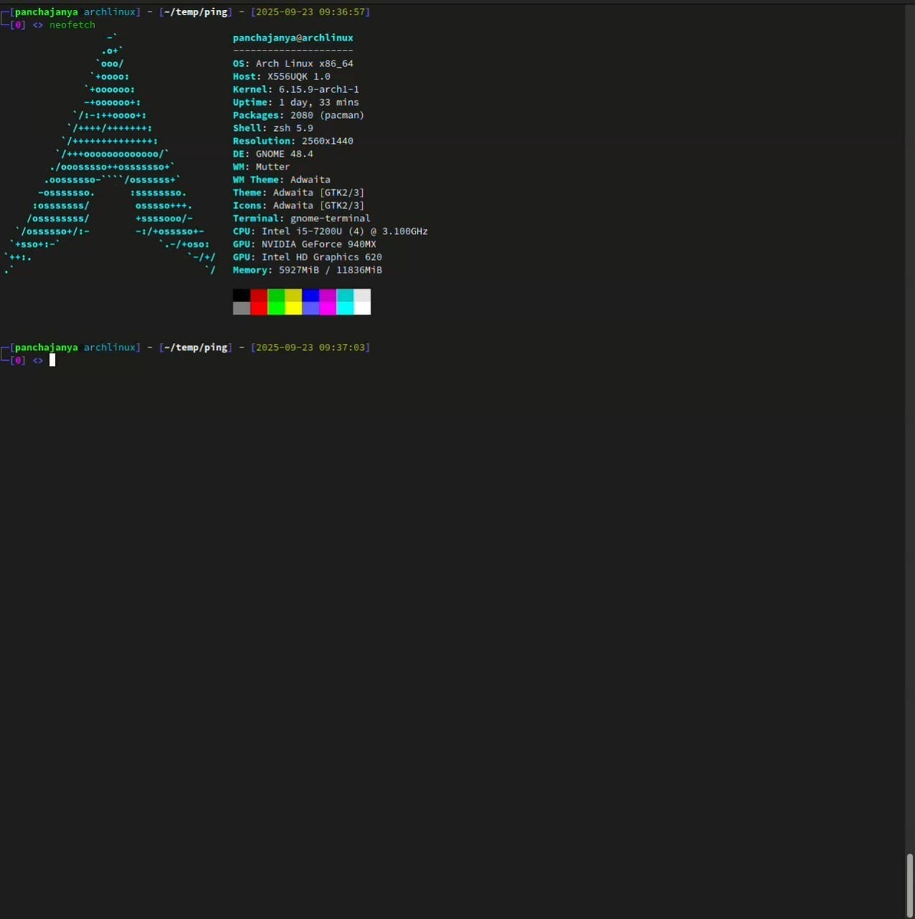This screenshot has height=919, width=915.
Task: Click the terminal scrollbar thumb
Action: point(910,885)
